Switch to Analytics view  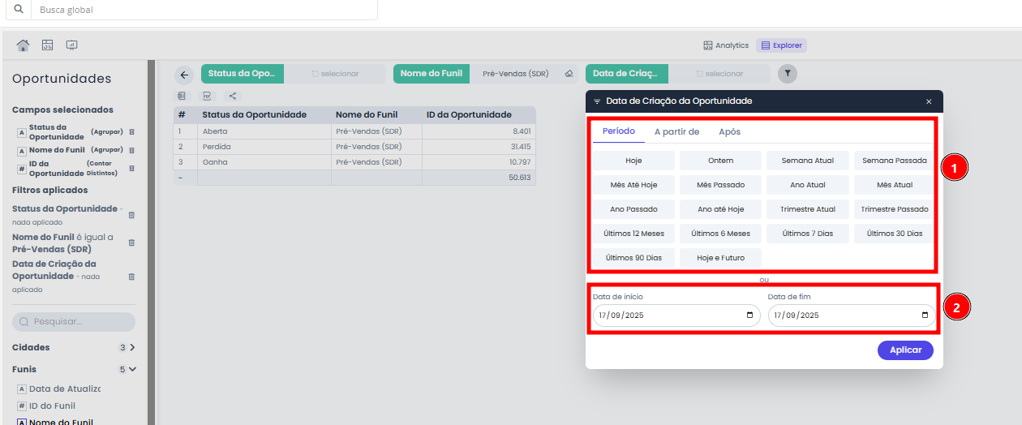pyautogui.click(x=726, y=45)
